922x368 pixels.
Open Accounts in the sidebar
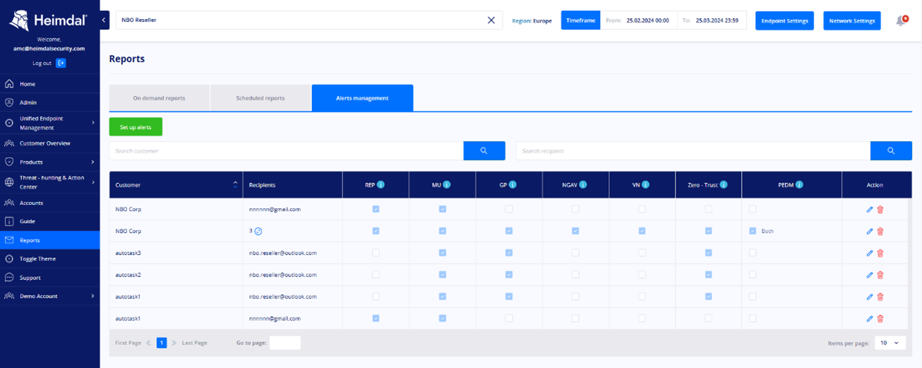click(50, 203)
